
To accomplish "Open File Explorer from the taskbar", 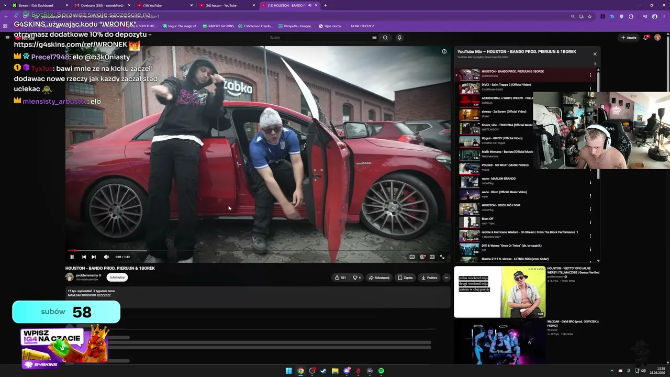I will click(335, 371).
